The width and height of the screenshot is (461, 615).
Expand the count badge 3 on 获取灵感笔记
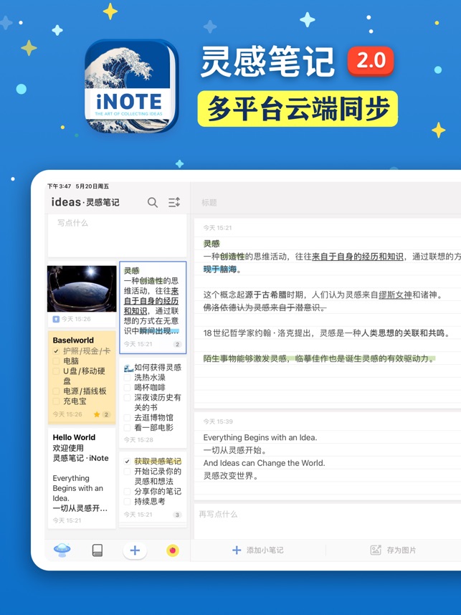tap(177, 515)
